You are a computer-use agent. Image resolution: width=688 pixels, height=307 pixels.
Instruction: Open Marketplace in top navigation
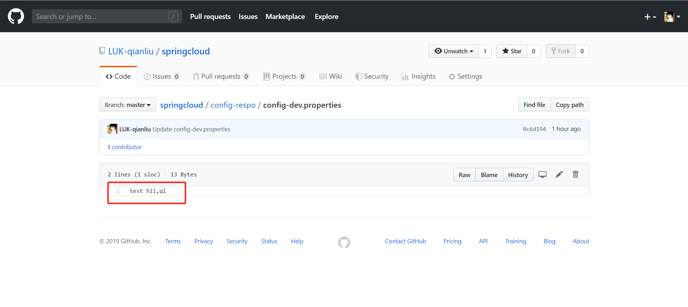click(285, 16)
